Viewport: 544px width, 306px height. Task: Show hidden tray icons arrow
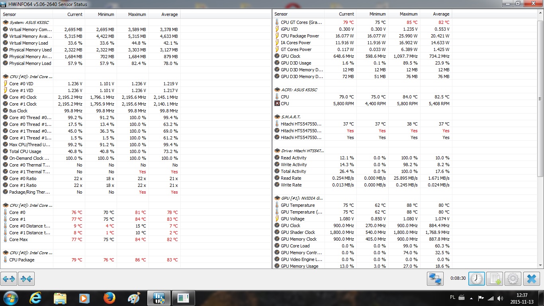click(x=472, y=298)
